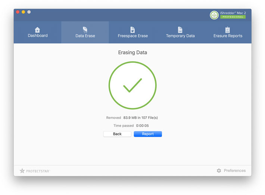This screenshot has height=195, width=265.
Task: Click the Preferences gear icon
Action: [219, 171]
